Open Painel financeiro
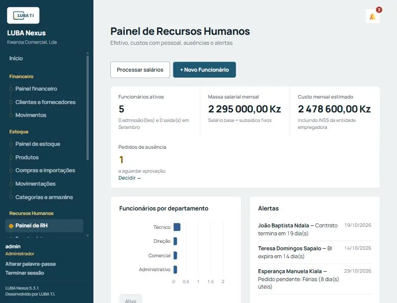 pyautogui.click(x=36, y=89)
